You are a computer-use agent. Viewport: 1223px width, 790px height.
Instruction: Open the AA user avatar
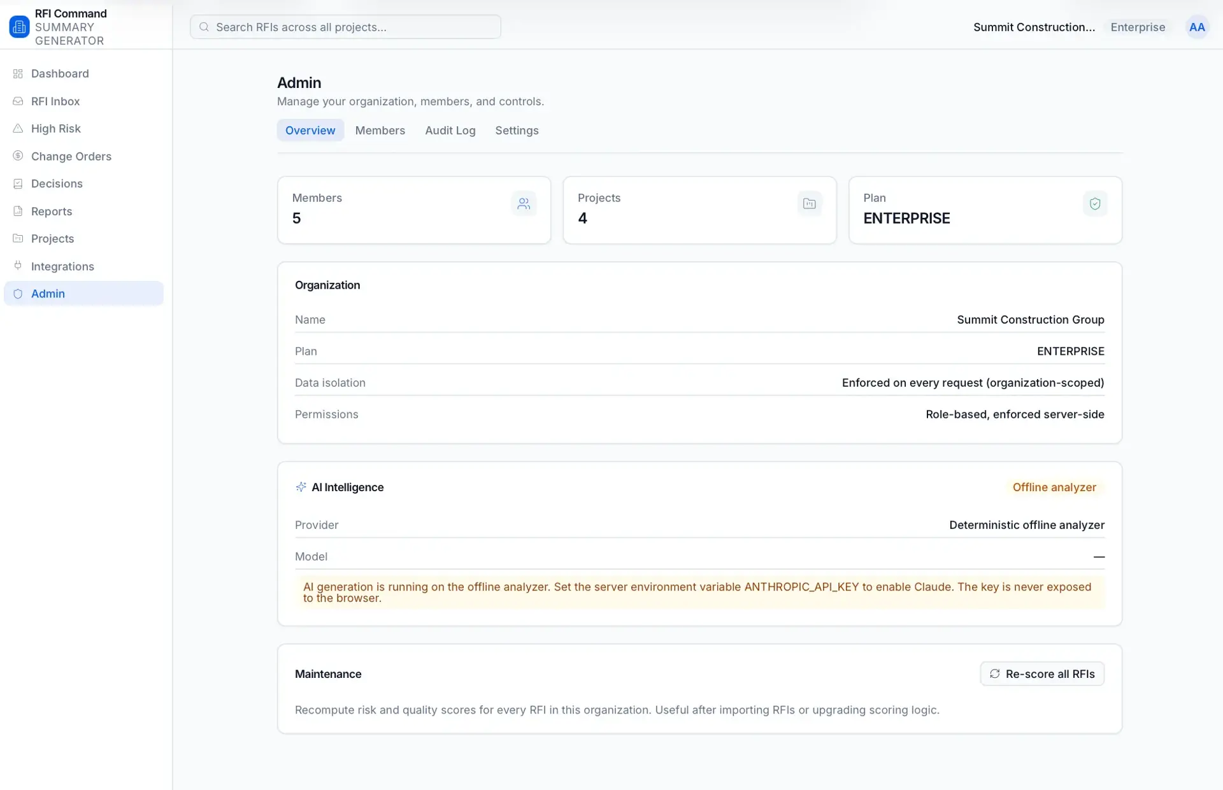1197,27
